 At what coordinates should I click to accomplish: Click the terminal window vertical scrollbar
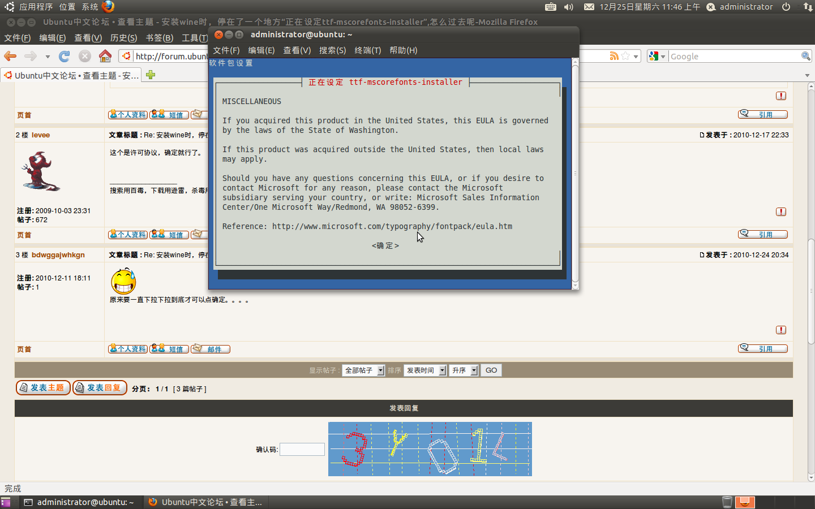tap(575, 173)
